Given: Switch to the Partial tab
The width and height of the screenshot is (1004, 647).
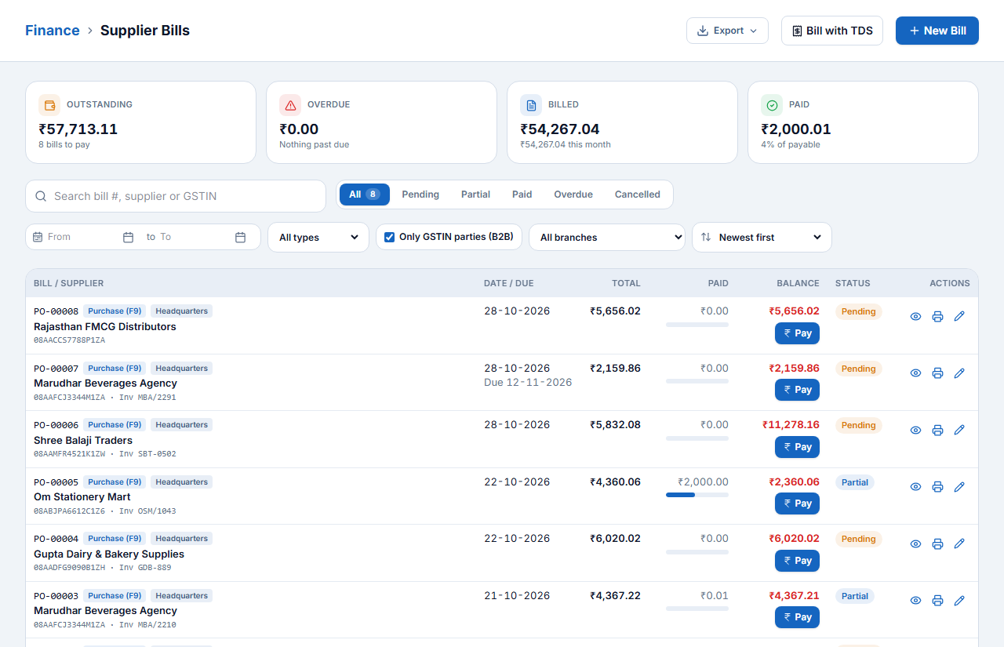Looking at the screenshot, I should (x=475, y=194).
